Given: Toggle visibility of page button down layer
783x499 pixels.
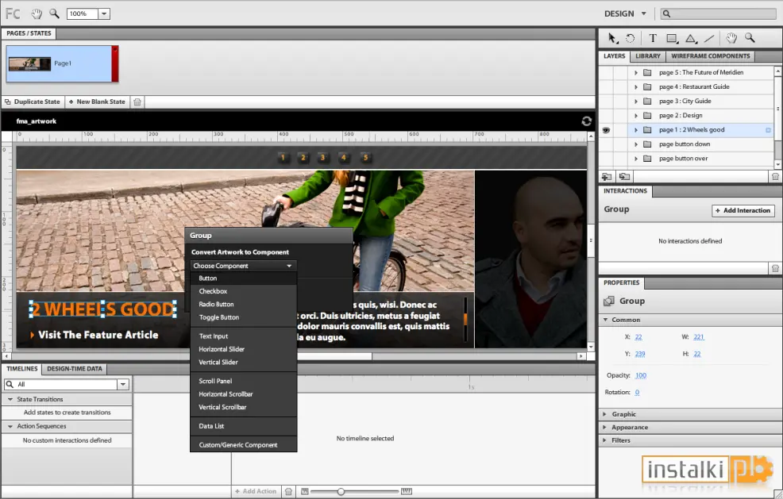Looking at the screenshot, I should point(606,144).
